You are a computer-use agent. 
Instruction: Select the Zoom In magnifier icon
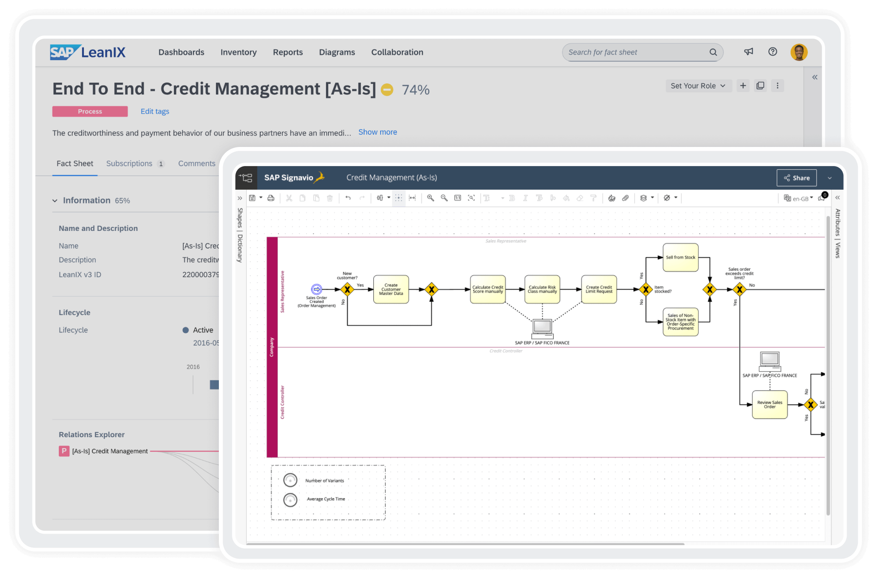point(431,198)
